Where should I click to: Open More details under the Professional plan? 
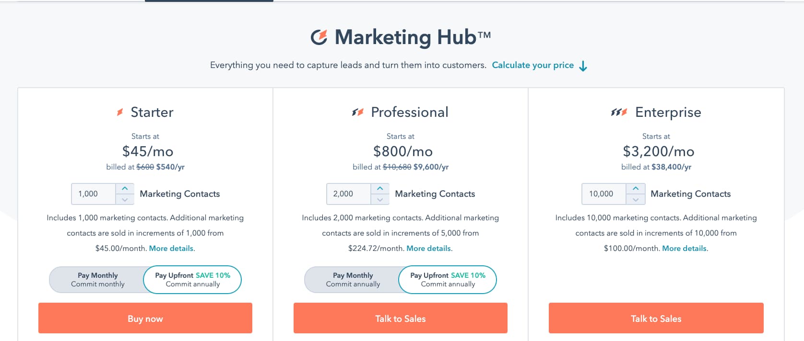pyautogui.click(x=428, y=248)
